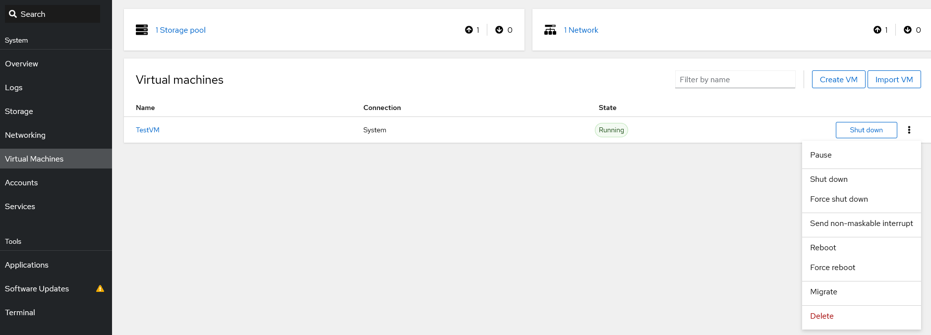Screen dimensions: 931x335
Task: Click the network topology icon
Action: [x=550, y=30]
